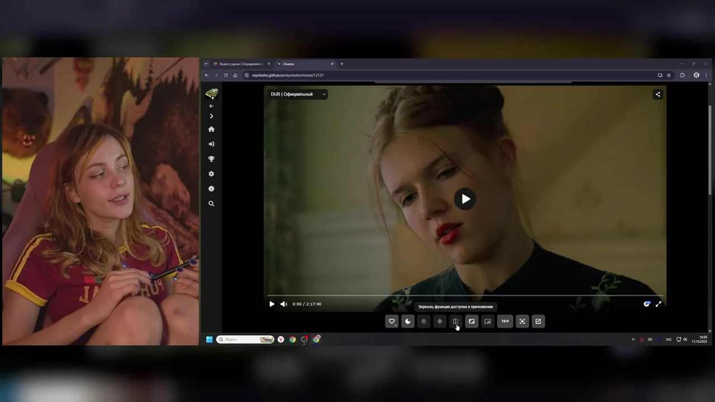This screenshot has width=715, height=402.
Task: Show hidden tray icons chevron
Action: coord(633,339)
